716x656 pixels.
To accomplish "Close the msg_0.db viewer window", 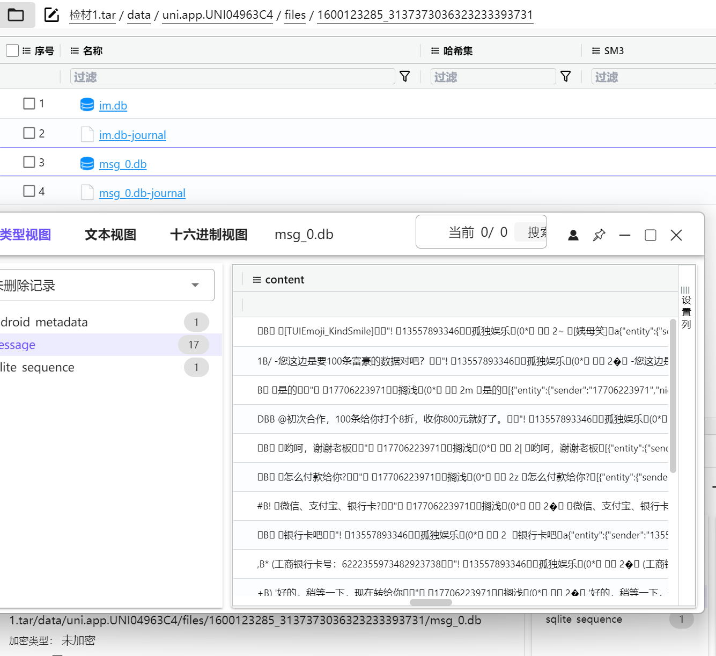I will click(676, 235).
